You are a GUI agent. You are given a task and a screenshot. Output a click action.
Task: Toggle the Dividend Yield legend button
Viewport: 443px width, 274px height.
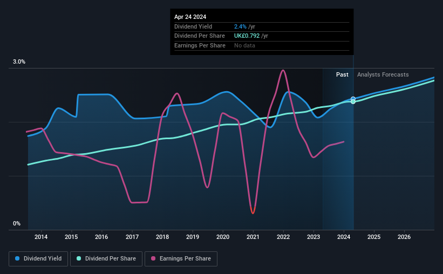38,259
